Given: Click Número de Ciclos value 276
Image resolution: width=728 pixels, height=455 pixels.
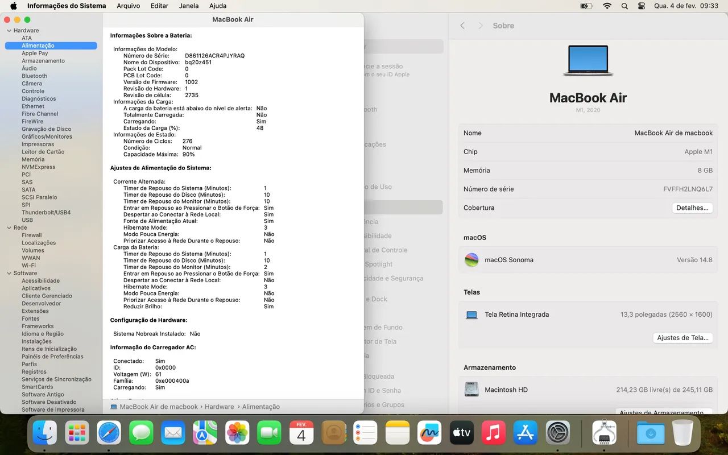Looking at the screenshot, I should tap(187, 141).
